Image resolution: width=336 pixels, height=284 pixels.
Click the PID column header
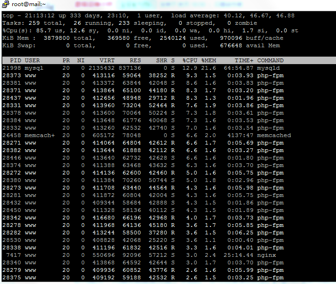[x=15, y=60]
